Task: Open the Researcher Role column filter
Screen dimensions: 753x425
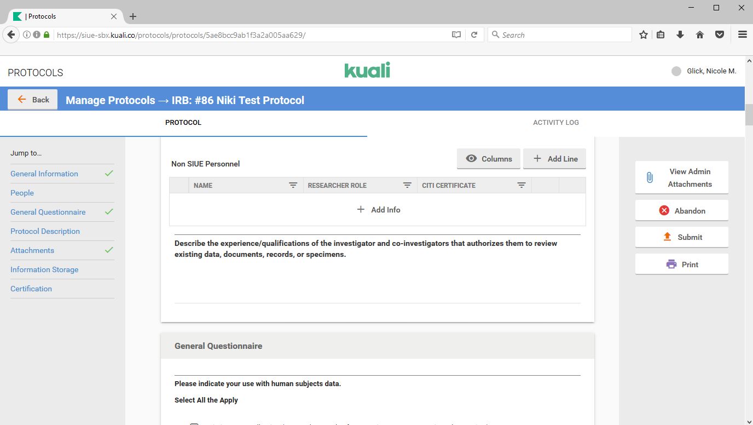Action: pos(407,186)
